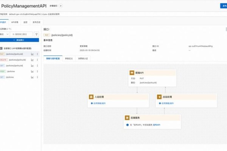Click the filter funnel icon beside search
Viewport: 227px width, 151px height.
pyautogui.click(x=36, y=34)
